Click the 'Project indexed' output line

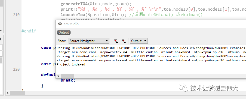[x=71, y=64]
